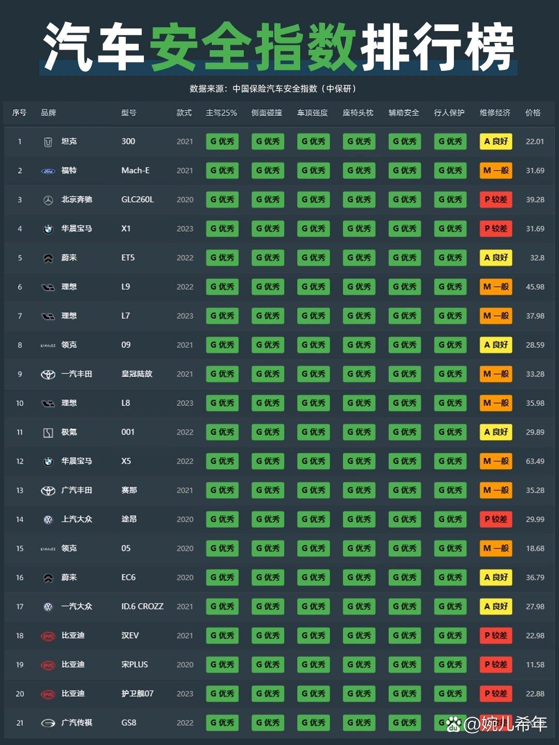The height and width of the screenshot is (745, 559).
Task: Click the Lynk & Co logo in the 09 row
Action: pyautogui.click(x=48, y=345)
